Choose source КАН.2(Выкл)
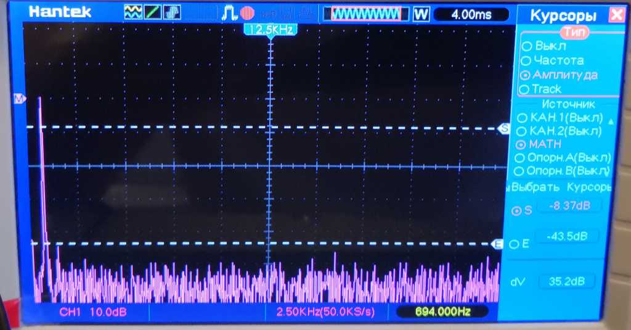This screenshot has height=330, width=631. (x=559, y=131)
